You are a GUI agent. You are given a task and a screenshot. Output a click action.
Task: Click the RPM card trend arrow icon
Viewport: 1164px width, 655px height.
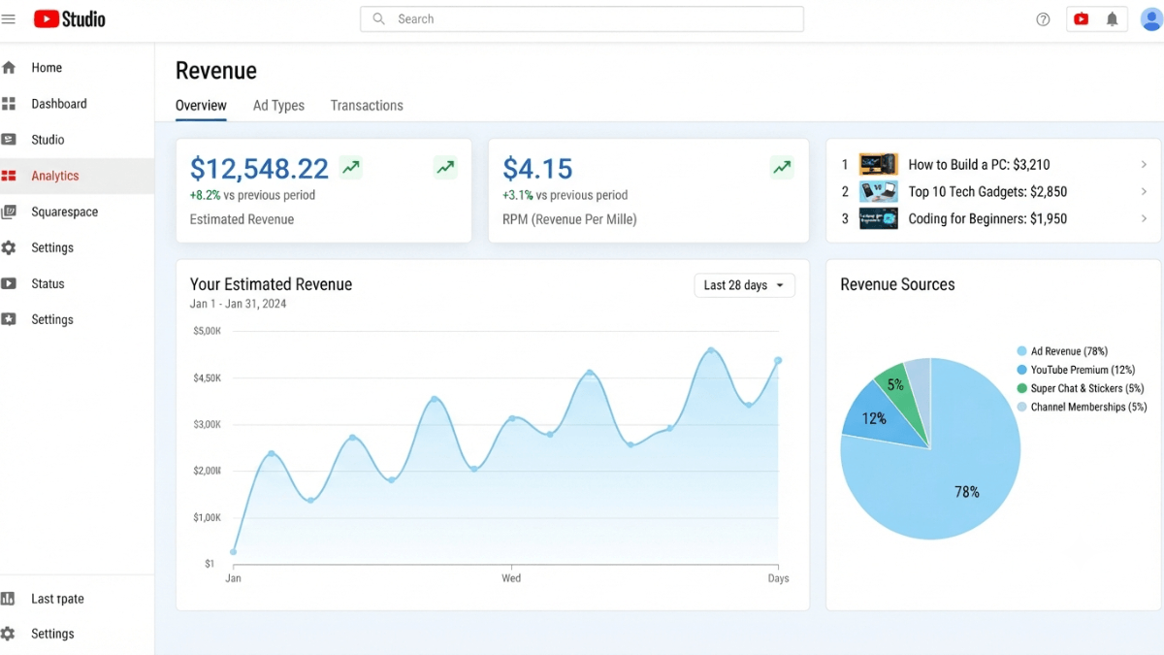point(782,167)
